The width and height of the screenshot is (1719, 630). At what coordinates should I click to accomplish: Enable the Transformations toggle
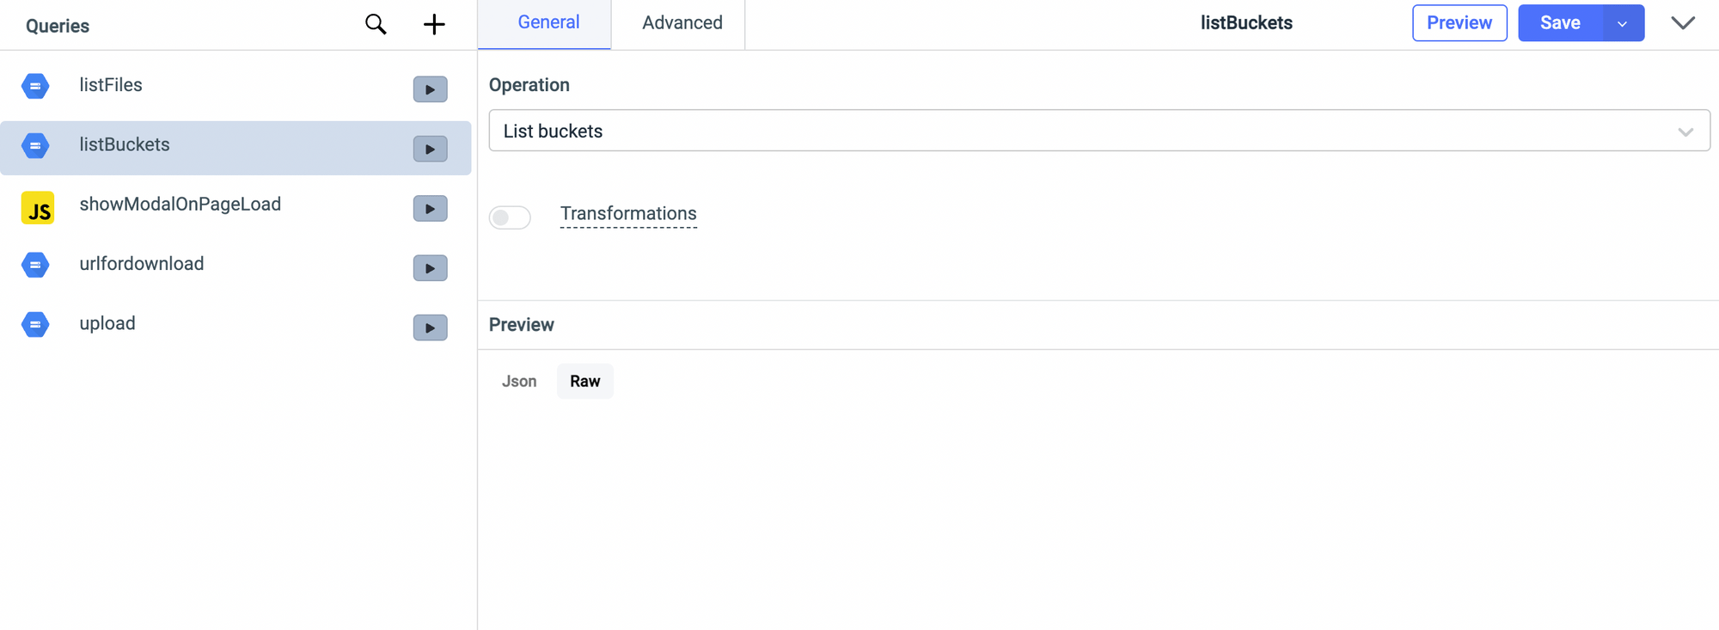click(x=510, y=217)
